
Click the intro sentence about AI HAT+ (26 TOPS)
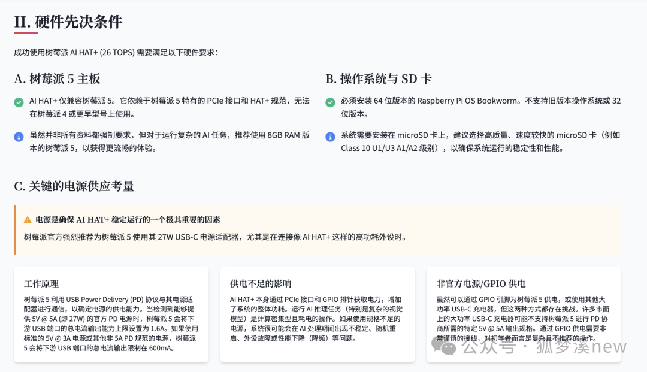point(116,52)
